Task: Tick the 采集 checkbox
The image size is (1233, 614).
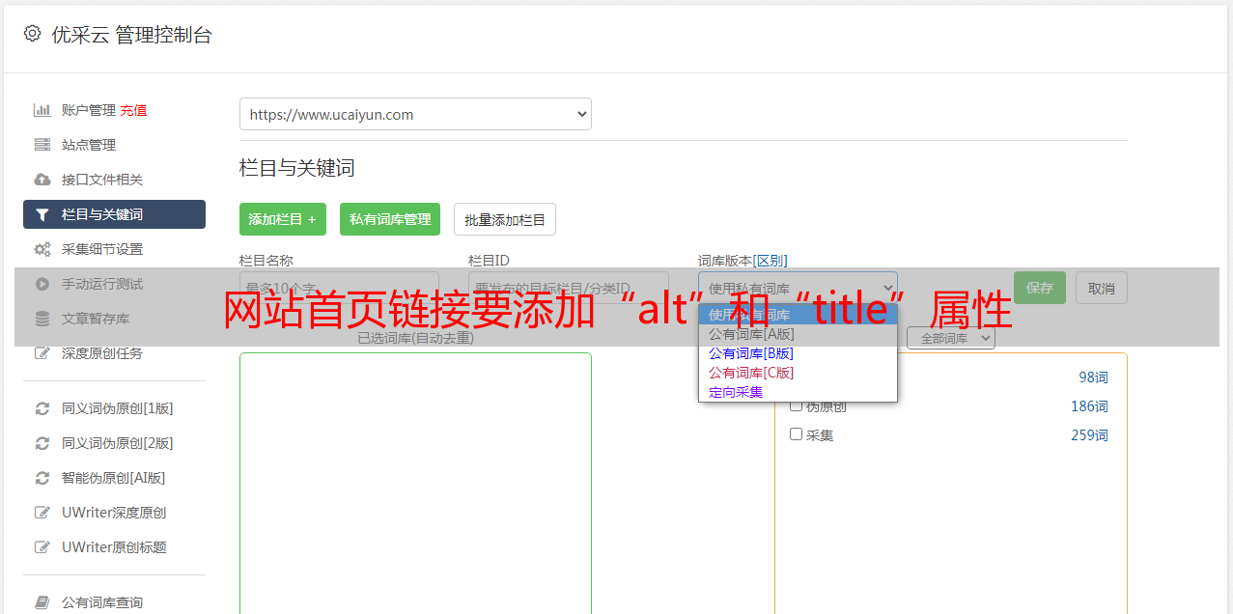Action: tap(797, 434)
